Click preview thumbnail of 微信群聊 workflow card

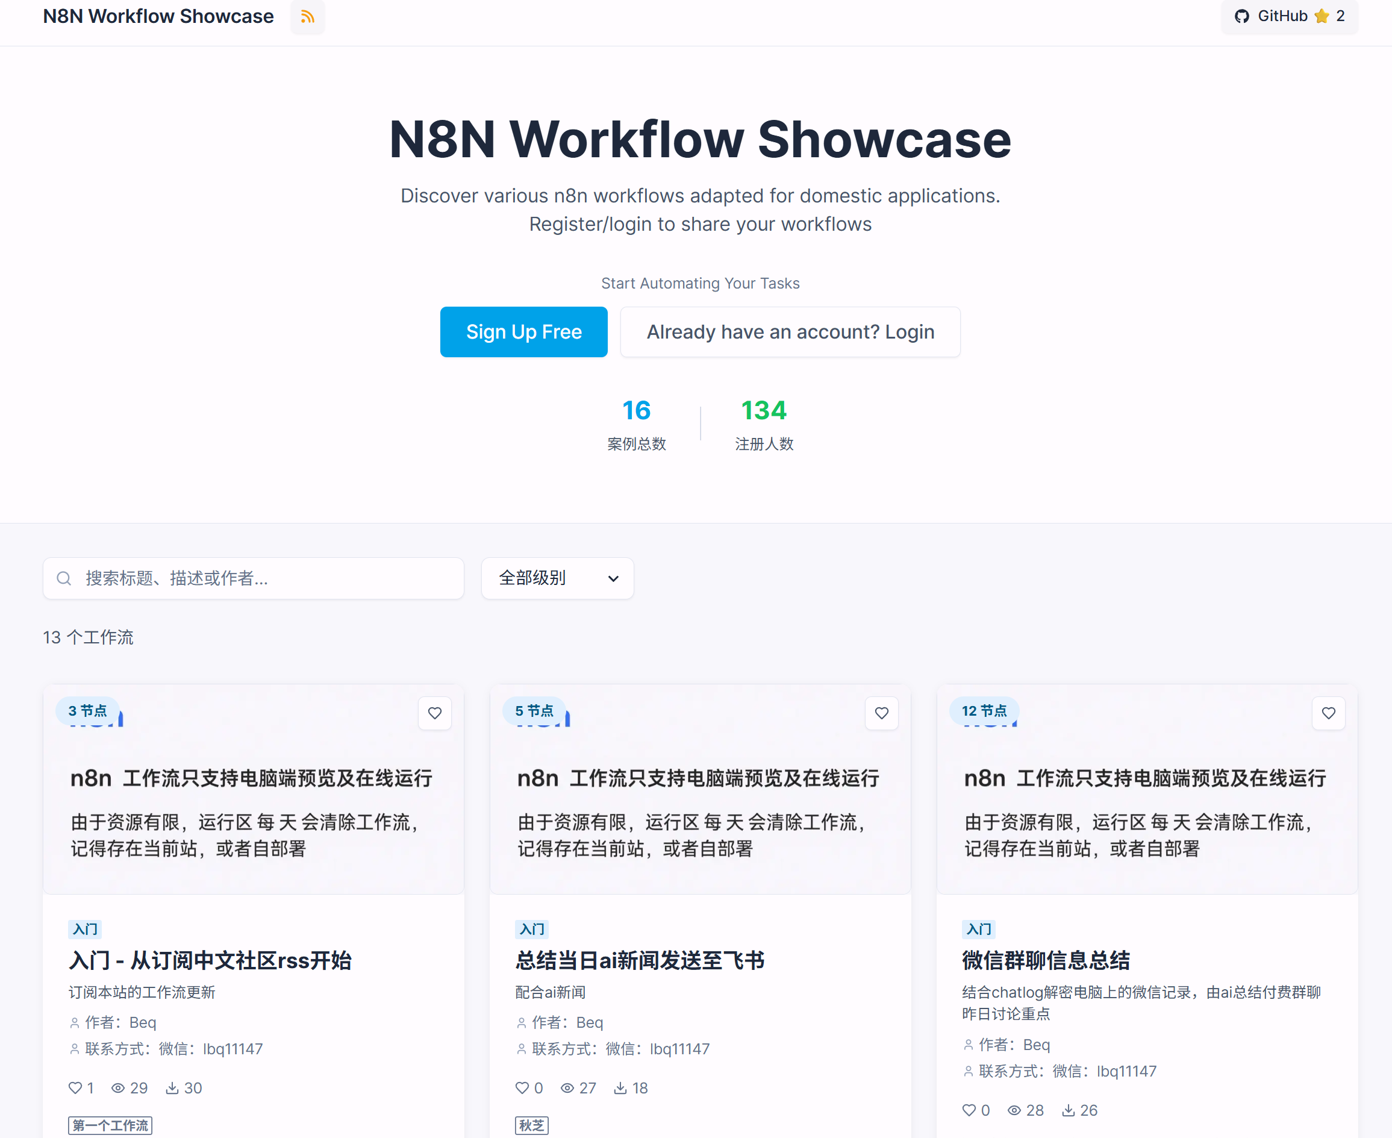tap(1147, 789)
